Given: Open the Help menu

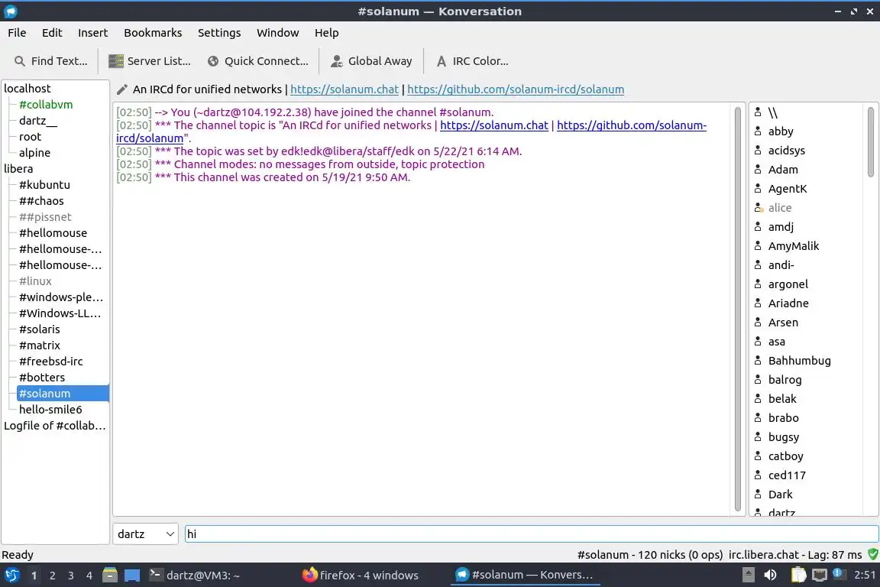Looking at the screenshot, I should [326, 33].
